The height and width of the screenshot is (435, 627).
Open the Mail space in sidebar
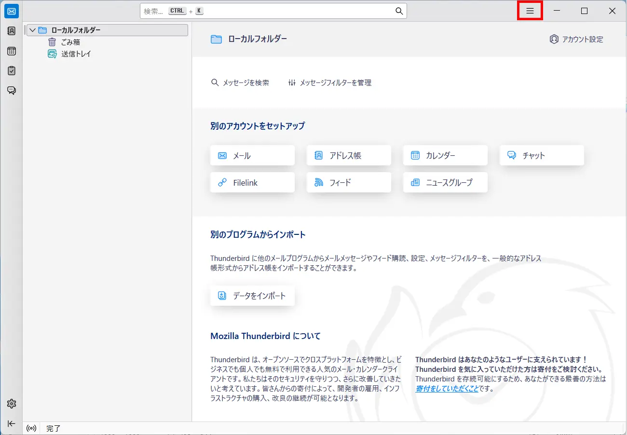coord(12,11)
